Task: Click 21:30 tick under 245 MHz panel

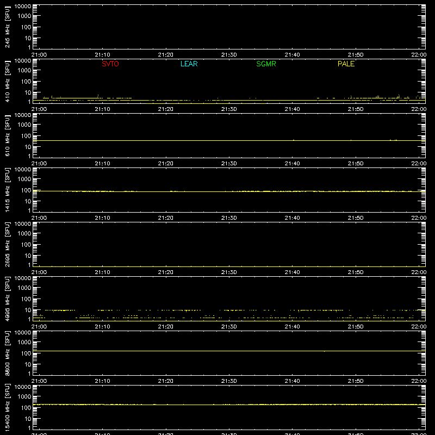Action: click(x=229, y=55)
